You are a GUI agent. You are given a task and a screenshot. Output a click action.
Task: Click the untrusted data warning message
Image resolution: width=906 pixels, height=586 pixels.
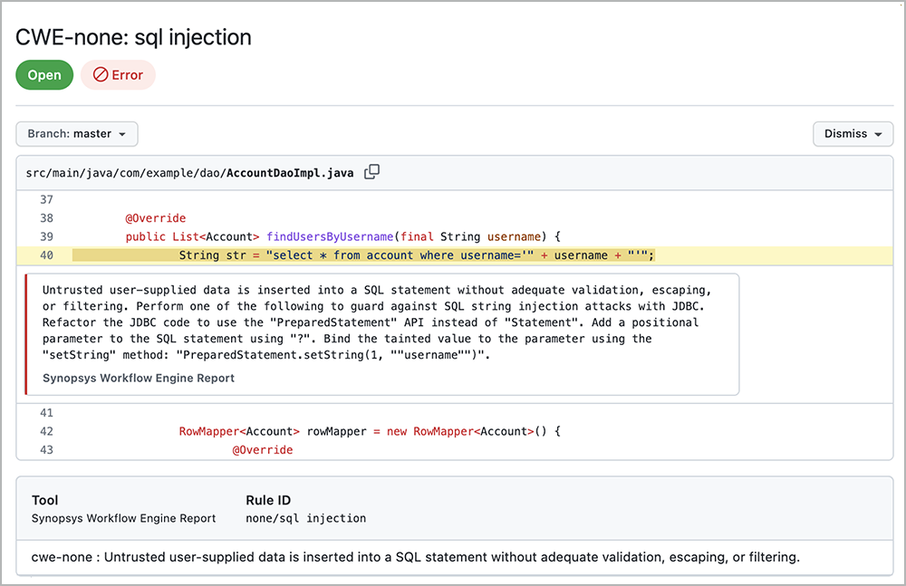click(x=377, y=322)
